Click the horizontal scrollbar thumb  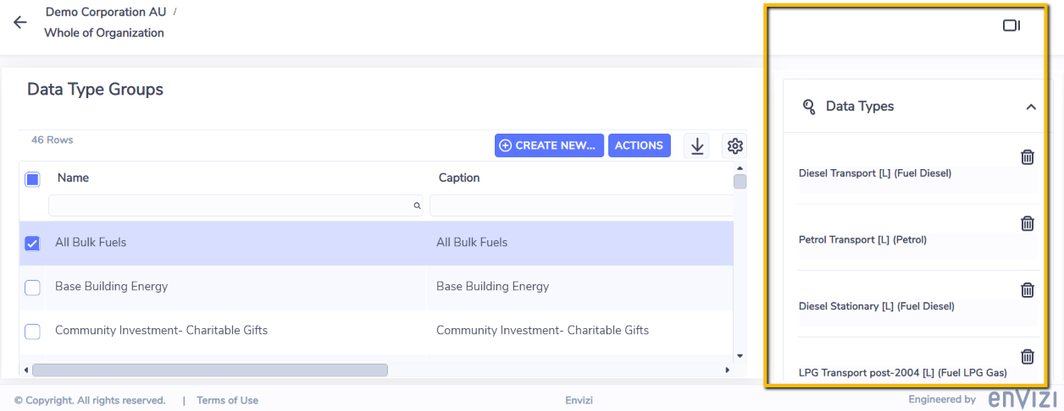click(210, 370)
